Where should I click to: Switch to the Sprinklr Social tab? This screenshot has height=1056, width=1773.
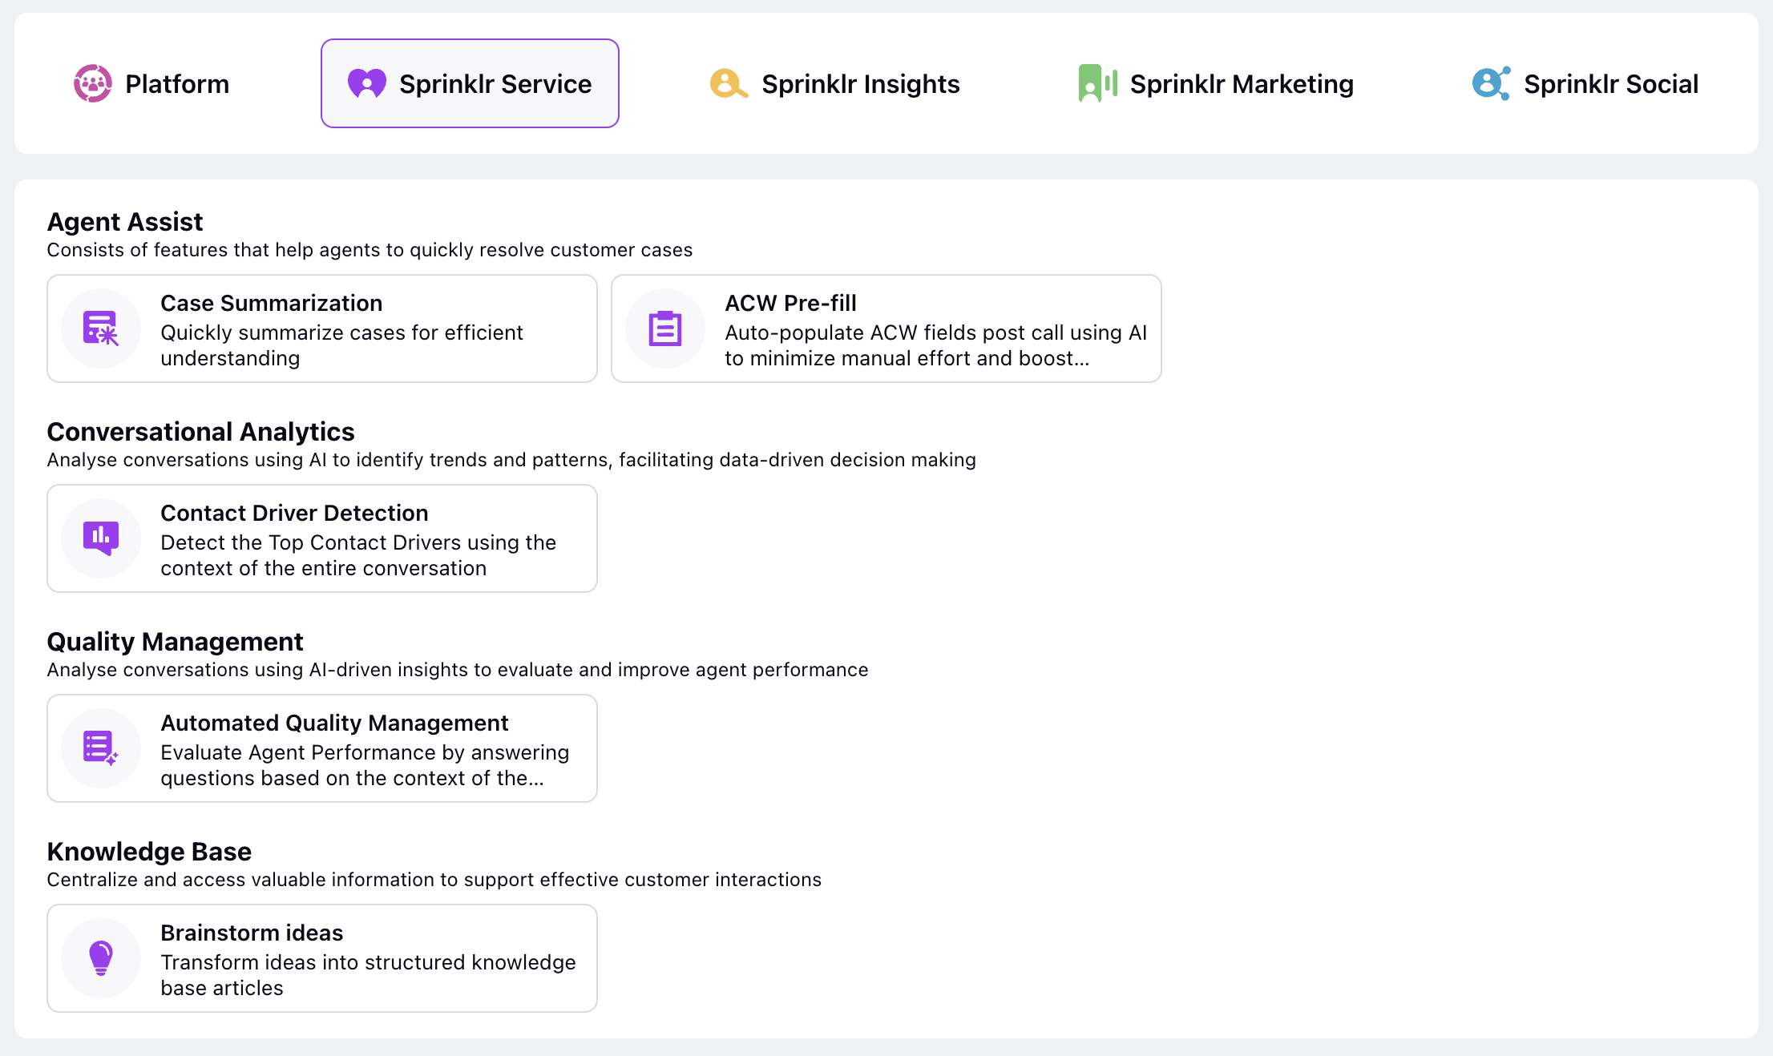pos(1585,83)
